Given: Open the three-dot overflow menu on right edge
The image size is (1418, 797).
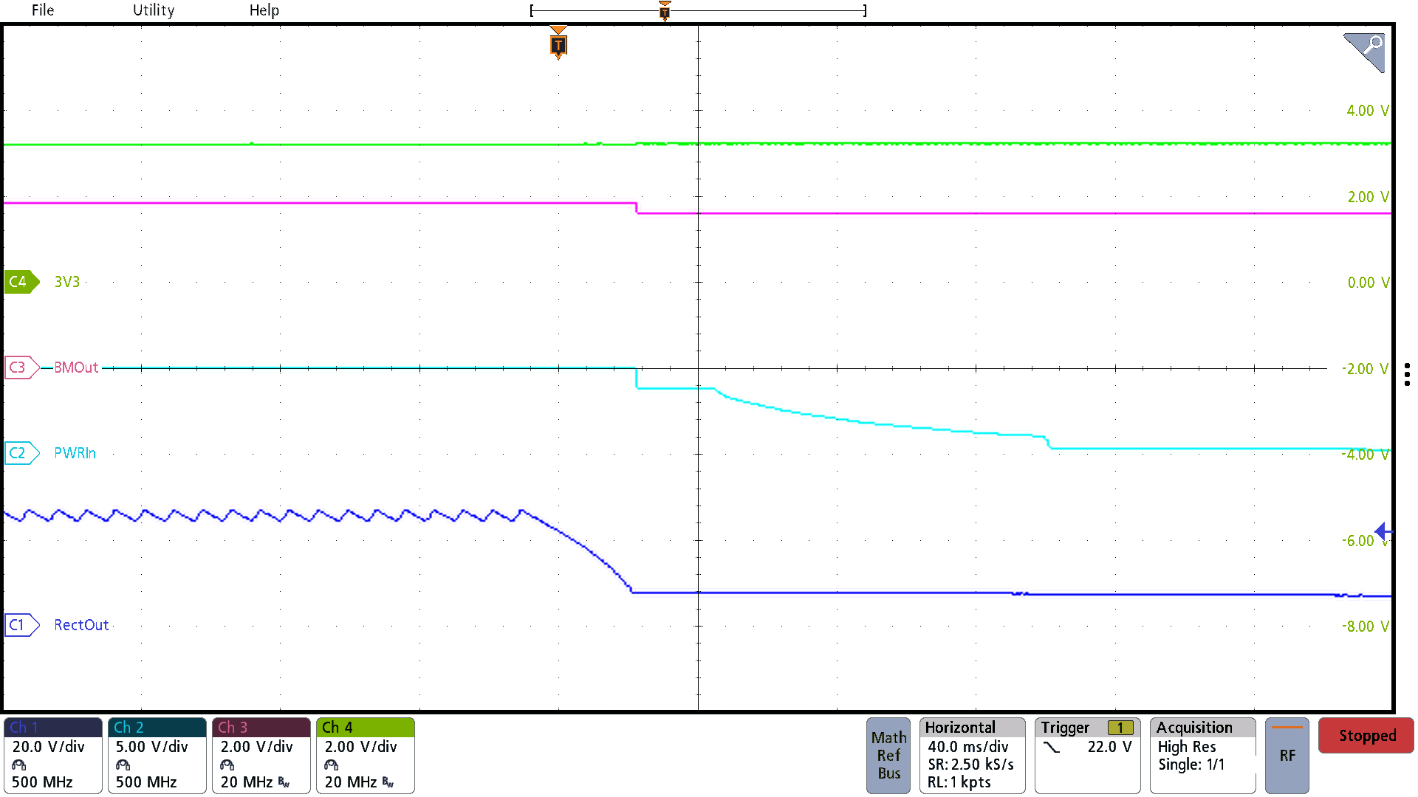Looking at the screenshot, I should pyautogui.click(x=1406, y=373).
